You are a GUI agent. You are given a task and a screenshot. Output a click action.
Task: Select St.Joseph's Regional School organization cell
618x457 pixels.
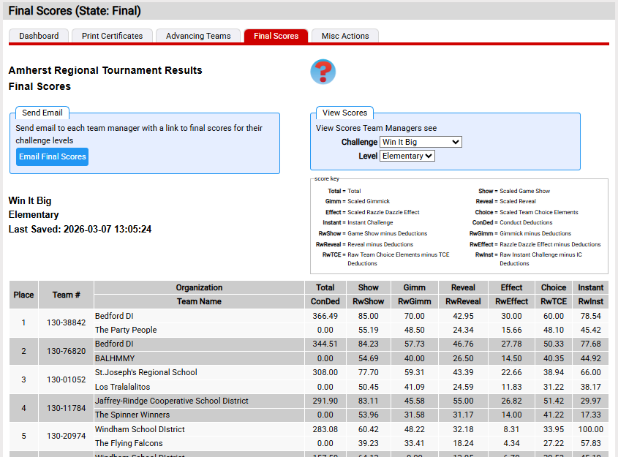pyautogui.click(x=146, y=372)
